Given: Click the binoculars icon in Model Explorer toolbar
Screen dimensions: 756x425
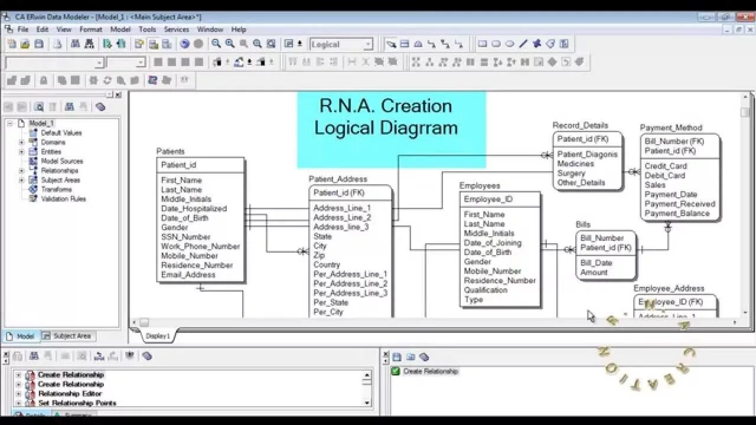Looking at the screenshot, I should pyautogui.click(x=69, y=107).
